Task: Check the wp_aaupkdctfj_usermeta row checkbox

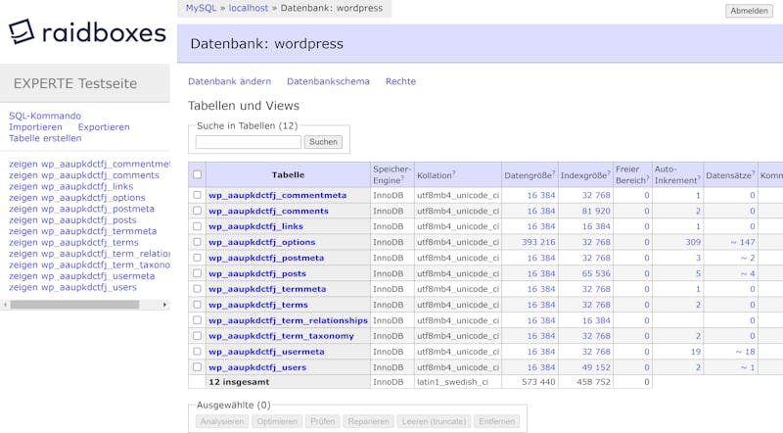Action: click(198, 352)
